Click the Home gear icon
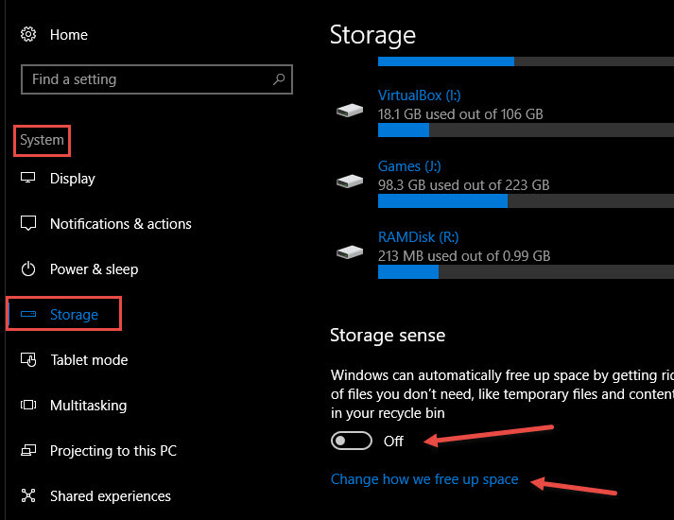The width and height of the screenshot is (674, 520). [x=28, y=34]
